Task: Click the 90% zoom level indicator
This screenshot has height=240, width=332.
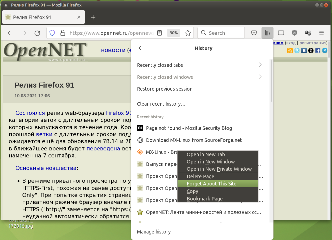Action: pos(173,33)
